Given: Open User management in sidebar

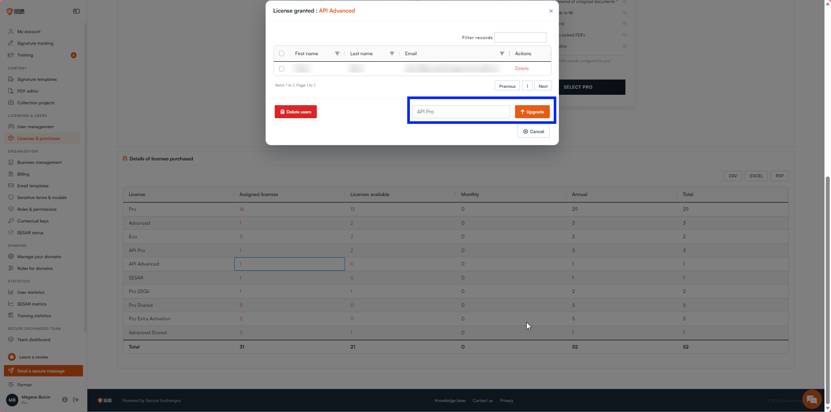Looking at the screenshot, I should click(35, 127).
